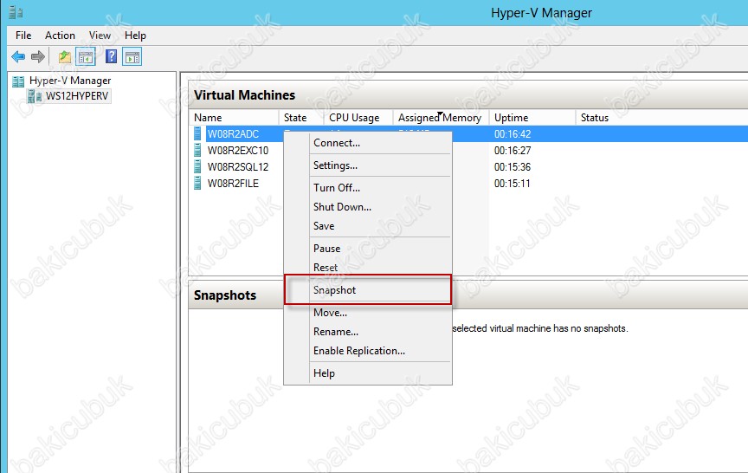Click uptime value 00:16:27

click(513, 151)
